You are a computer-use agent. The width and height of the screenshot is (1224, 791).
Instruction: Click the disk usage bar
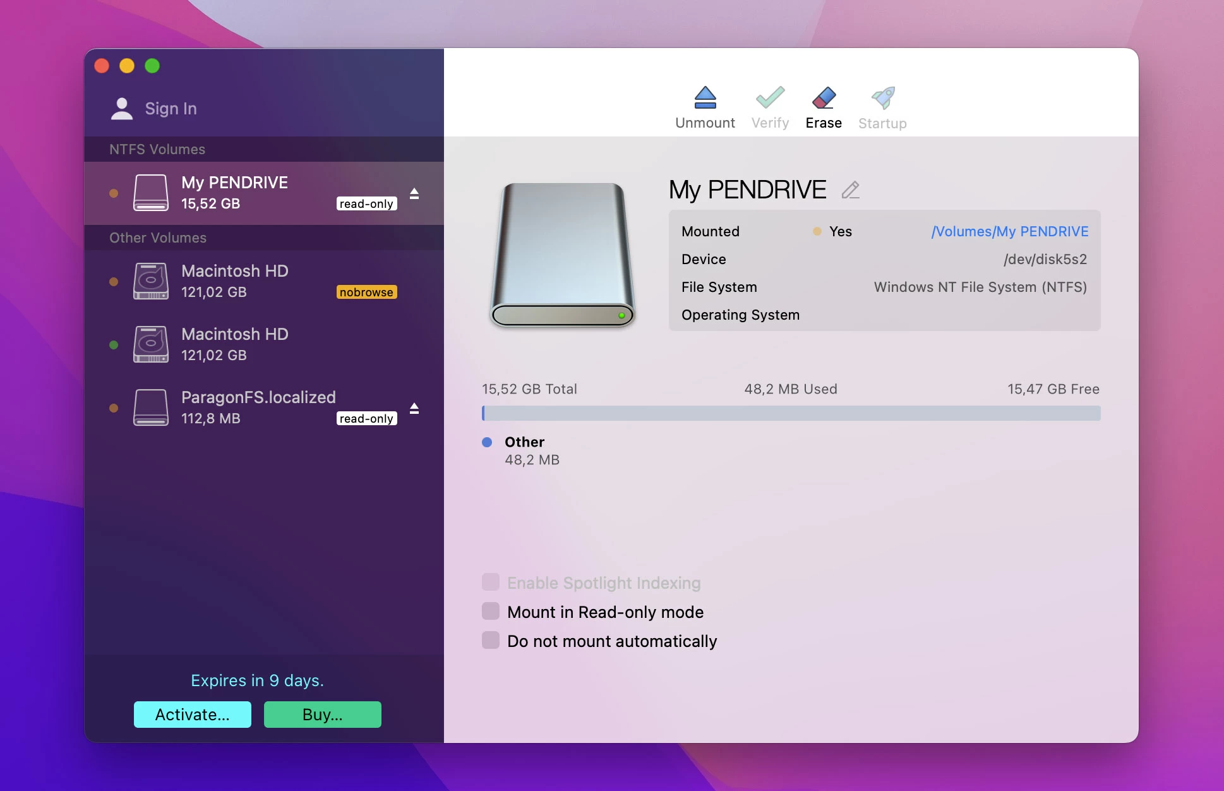pyautogui.click(x=791, y=413)
